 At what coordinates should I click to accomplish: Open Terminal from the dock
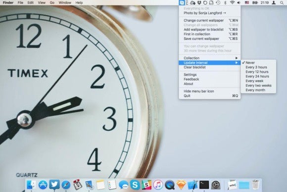[x=204, y=185]
